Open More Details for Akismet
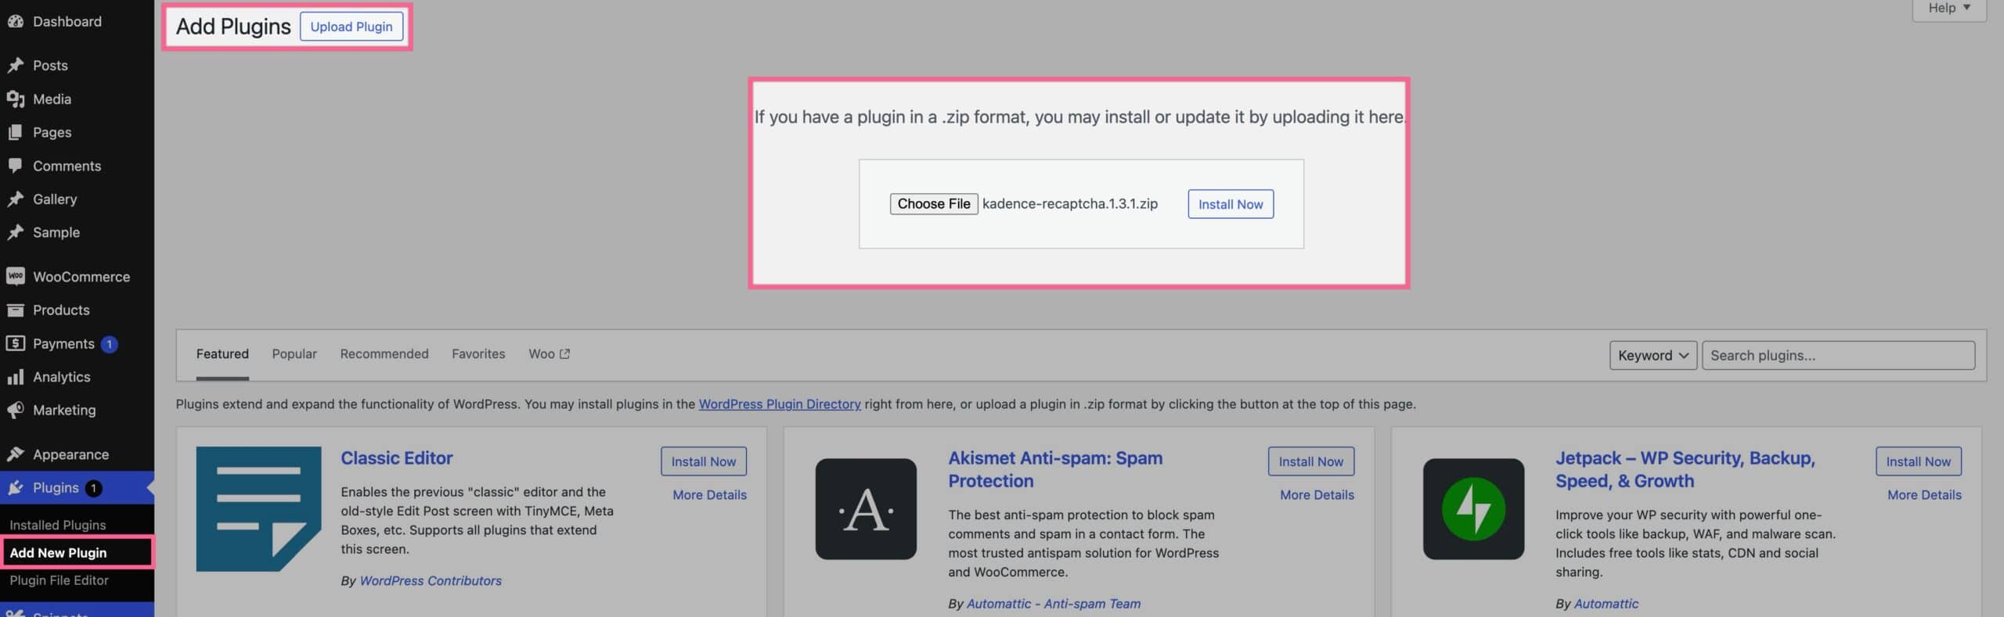Image resolution: width=2004 pixels, height=617 pixels. click(1317, 495)
